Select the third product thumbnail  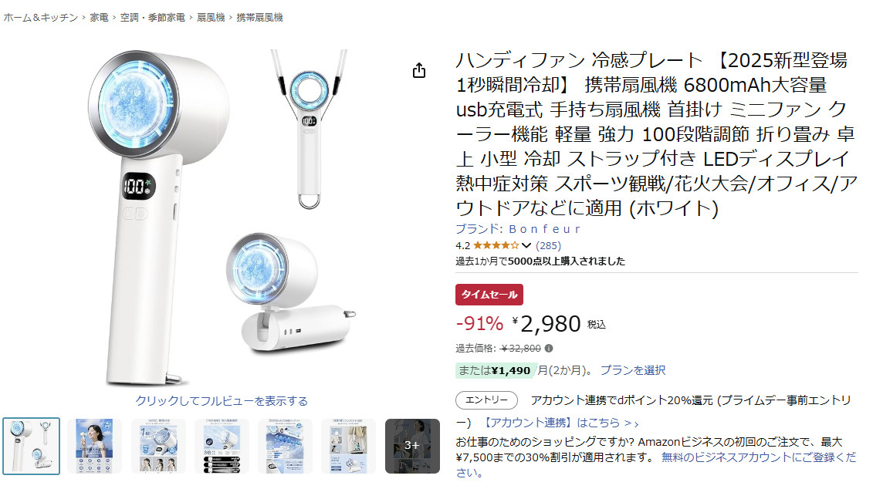158,446
